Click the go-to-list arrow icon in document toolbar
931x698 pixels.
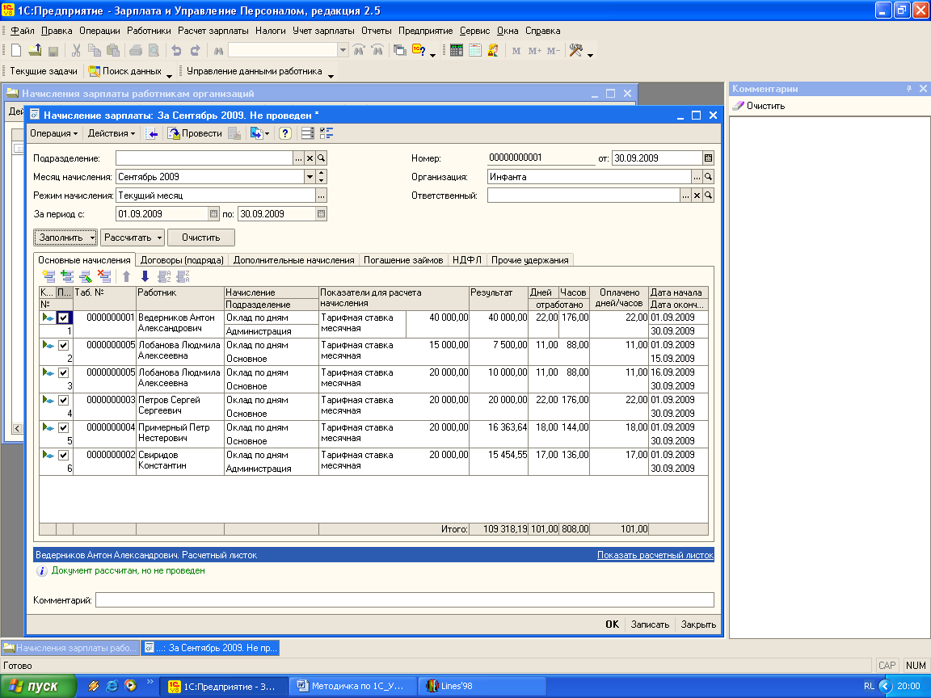(x=151, y=133)
